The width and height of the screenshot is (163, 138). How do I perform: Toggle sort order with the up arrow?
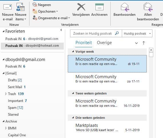coord(144,43)
